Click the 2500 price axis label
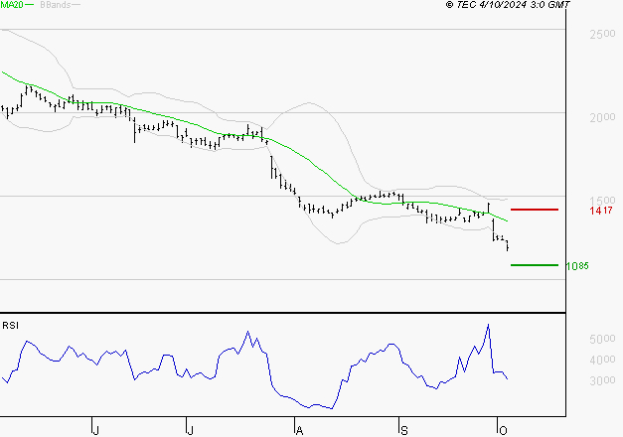Image resolution: width=623 pixels, height=437 pixels. point(602,34)
